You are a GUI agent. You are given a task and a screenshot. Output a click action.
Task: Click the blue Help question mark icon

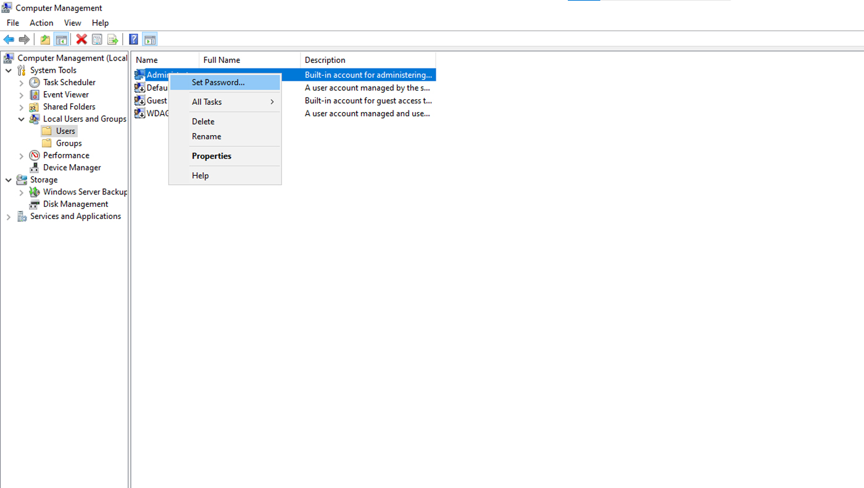(x=133, y=39)
